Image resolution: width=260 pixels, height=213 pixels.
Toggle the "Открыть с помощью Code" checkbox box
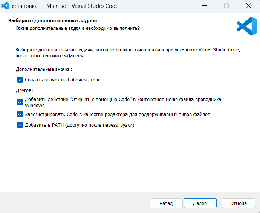(20, 102)
